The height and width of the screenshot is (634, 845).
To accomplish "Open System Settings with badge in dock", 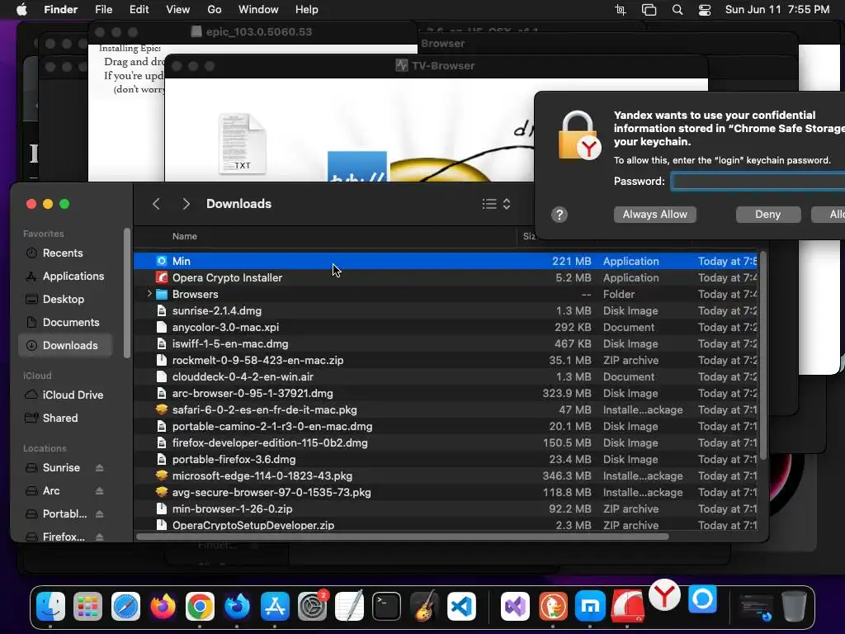I will point(313,607).
